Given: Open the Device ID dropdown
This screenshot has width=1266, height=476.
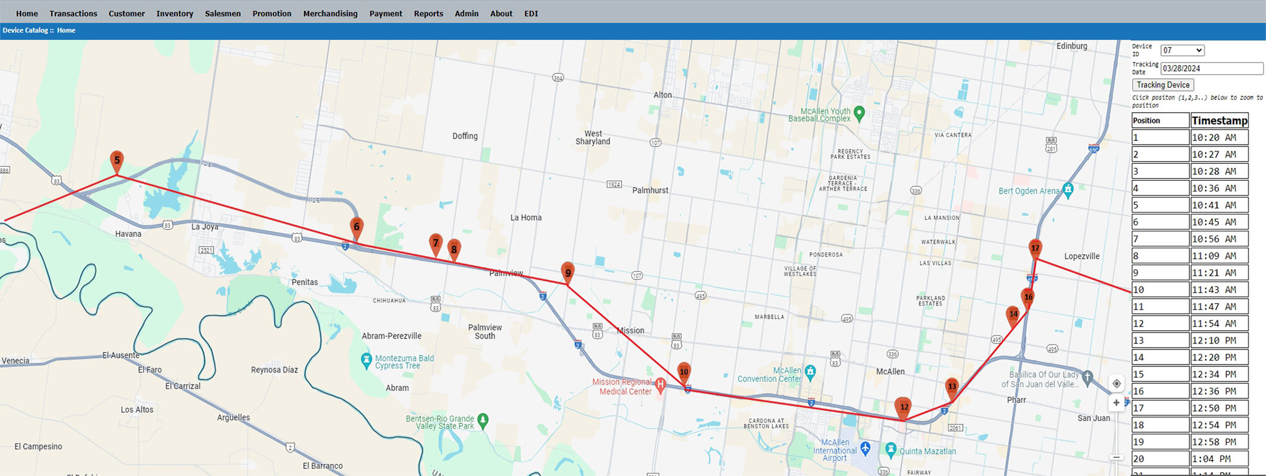Looking at the screenshot, I should click(x=1182, y=51).
